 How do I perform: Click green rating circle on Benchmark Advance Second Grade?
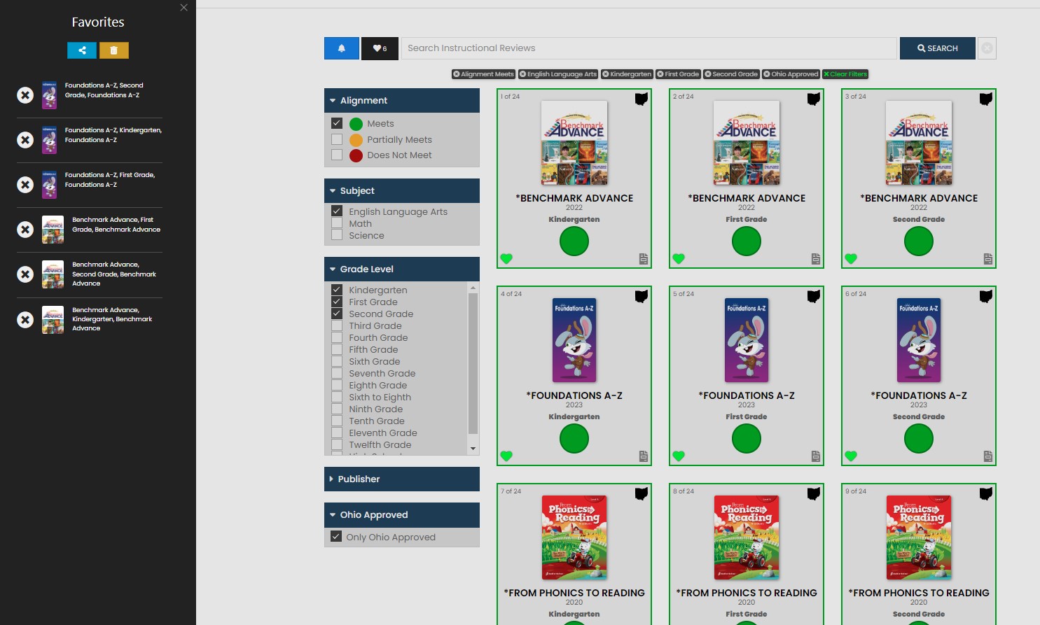pos(919,241)
